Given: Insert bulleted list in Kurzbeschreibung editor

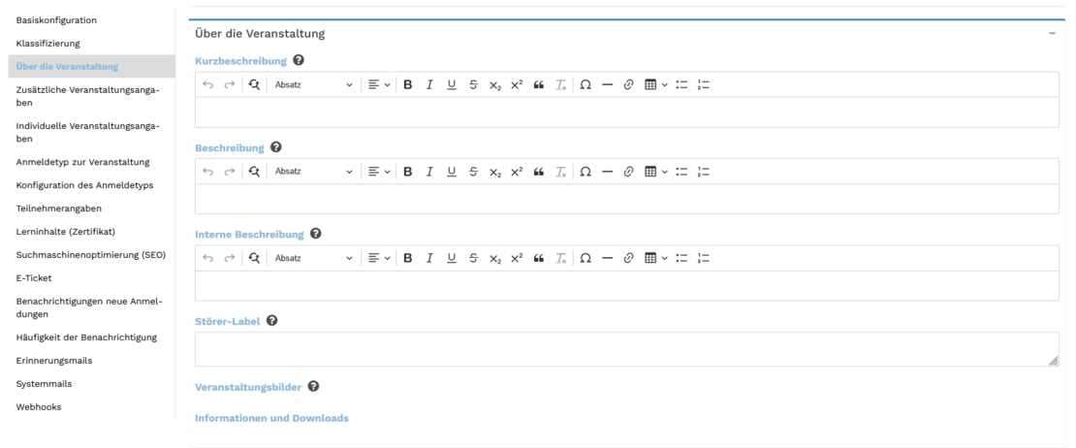Looking at the screenshot, I should [681, 85].
